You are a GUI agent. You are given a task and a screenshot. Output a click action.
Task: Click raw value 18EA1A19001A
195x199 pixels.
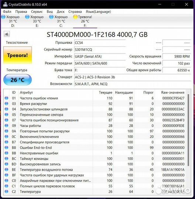[x=173, y=170]
